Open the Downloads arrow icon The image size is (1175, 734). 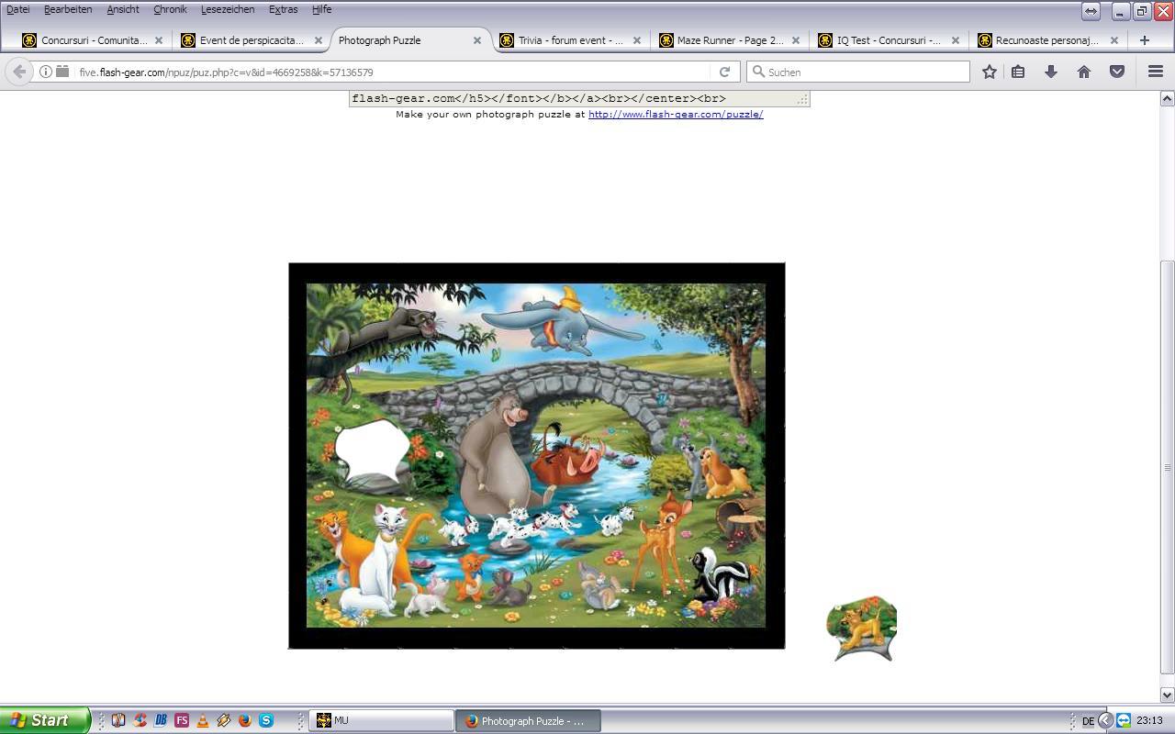[1051, 72]
